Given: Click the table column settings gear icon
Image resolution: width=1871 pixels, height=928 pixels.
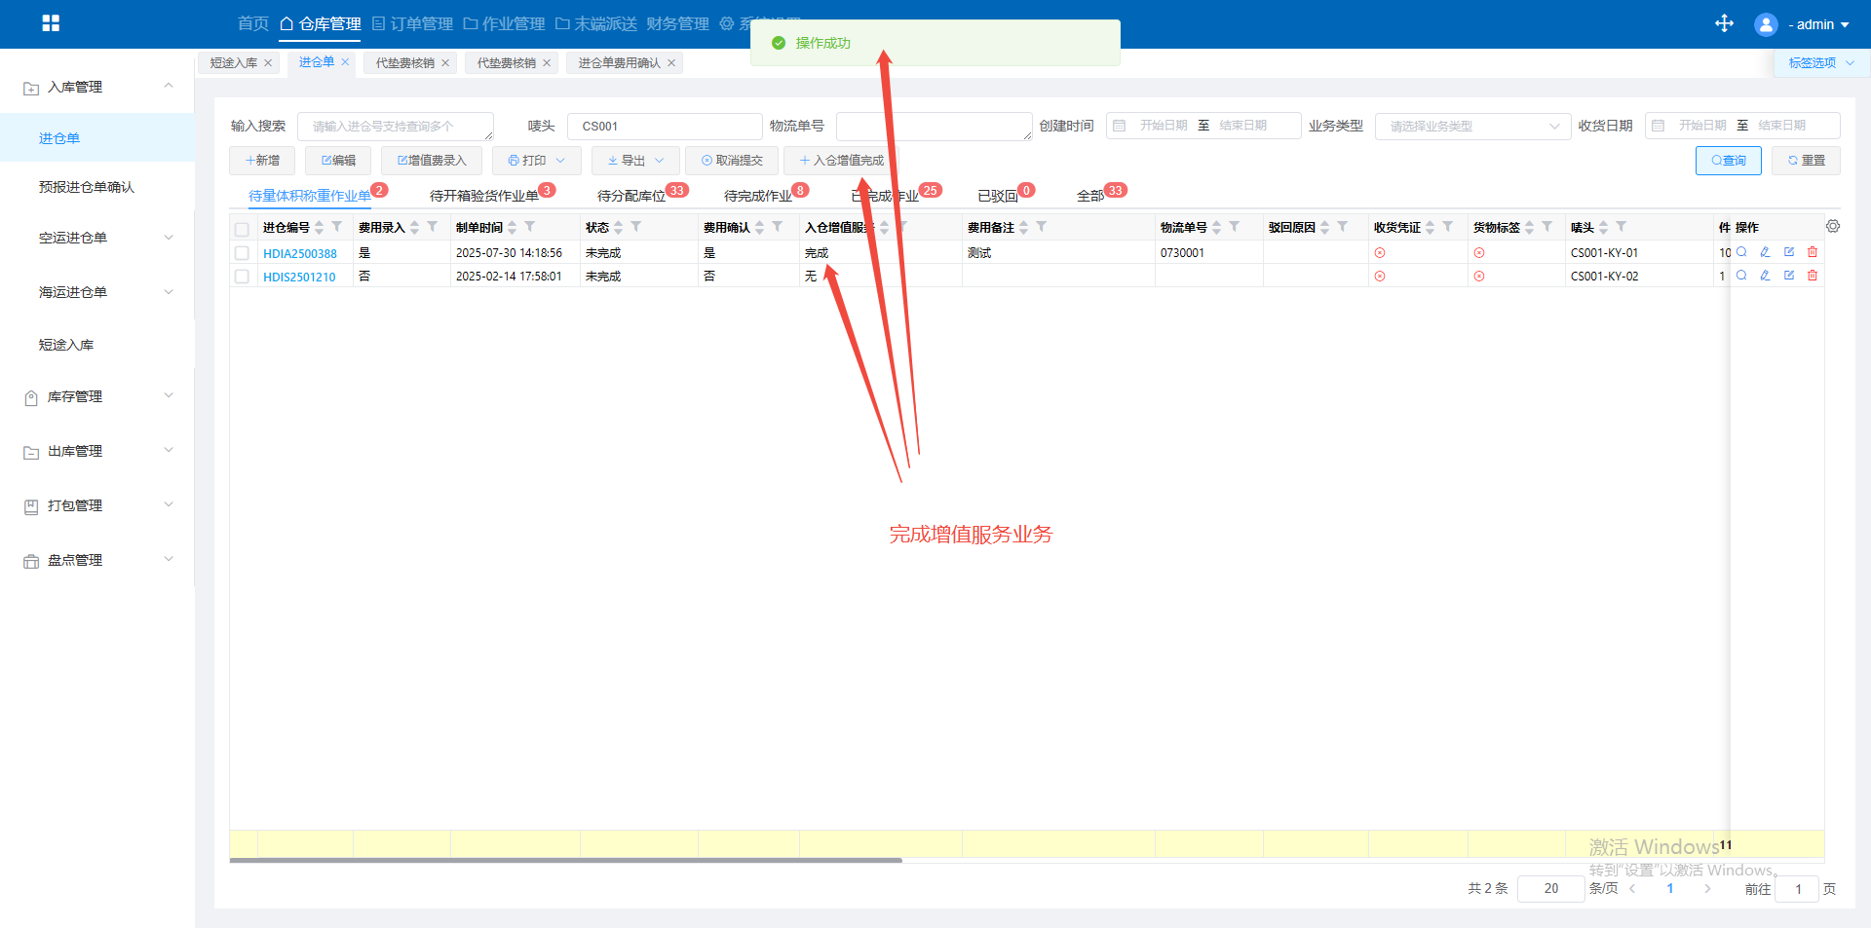Looking at the screenshot, I should click(1833, 226).
